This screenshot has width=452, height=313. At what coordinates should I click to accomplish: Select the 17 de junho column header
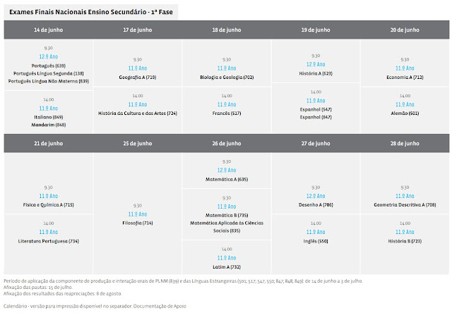[137, 30]
